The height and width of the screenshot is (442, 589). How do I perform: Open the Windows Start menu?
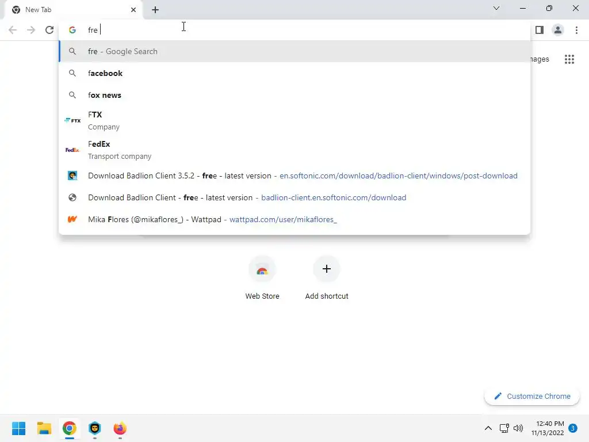coord(19,428)
